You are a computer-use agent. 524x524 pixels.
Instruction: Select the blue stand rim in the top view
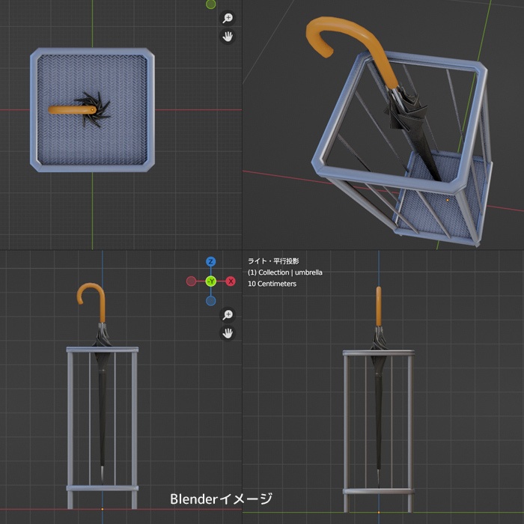click(x=92, y=51)
